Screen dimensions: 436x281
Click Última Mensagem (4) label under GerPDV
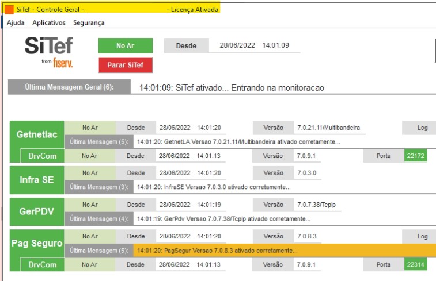click(99, 219)
